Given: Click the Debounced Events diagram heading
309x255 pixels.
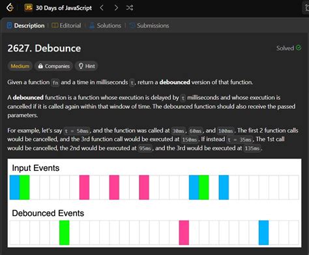Looking at the screenshot, I should pyautogui.click(x=48, y=213).
